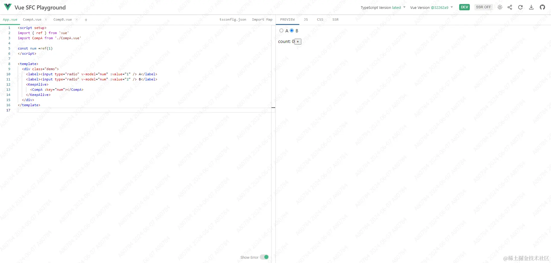Screen dimensions: 551x263
Task: Click code line 'const num =ref(1)'
Action: click(35, 48)
